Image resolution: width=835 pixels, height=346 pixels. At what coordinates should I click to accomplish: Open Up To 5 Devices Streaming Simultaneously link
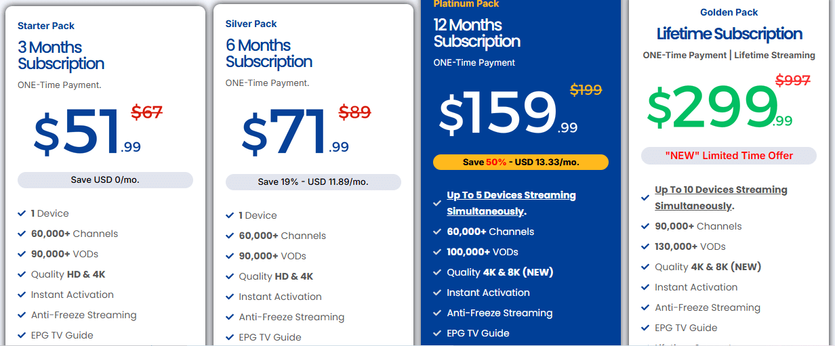pyautogui.click(x=511, y=203)
